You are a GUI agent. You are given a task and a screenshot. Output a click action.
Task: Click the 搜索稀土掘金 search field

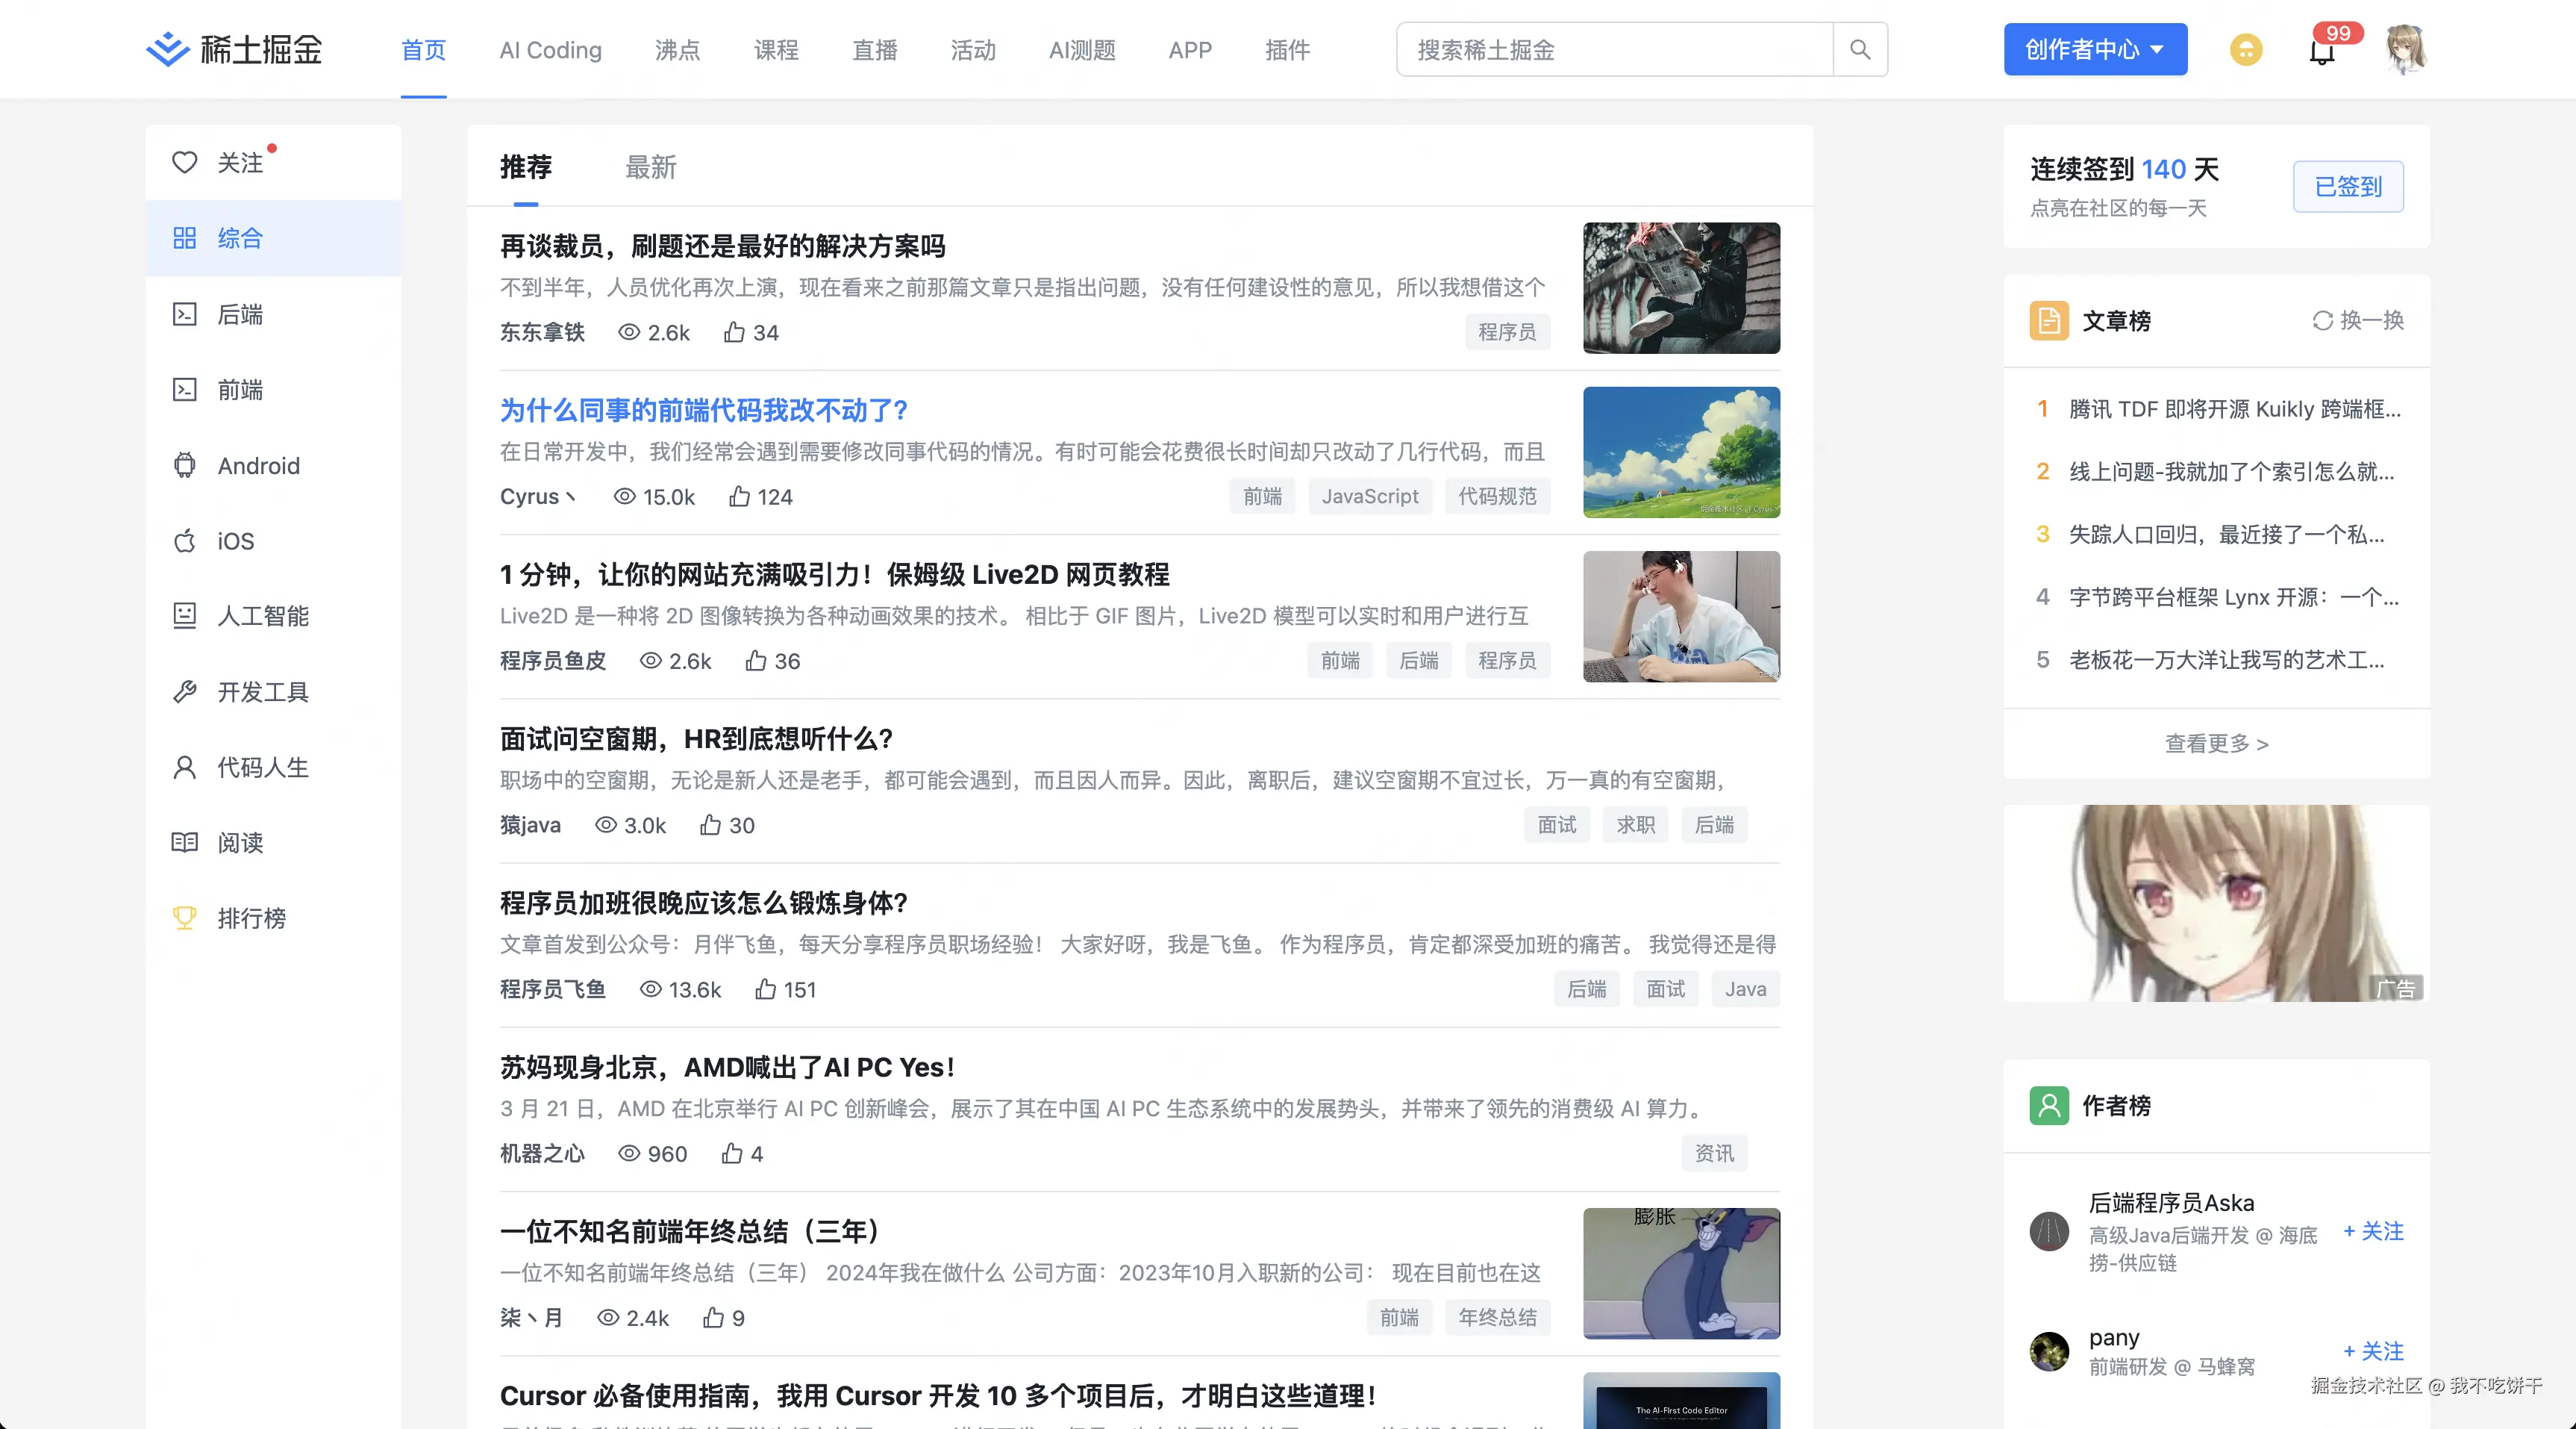[1614, 49]
